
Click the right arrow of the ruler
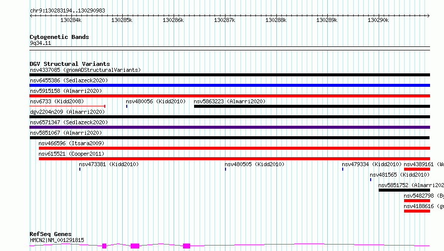point(429,15)
